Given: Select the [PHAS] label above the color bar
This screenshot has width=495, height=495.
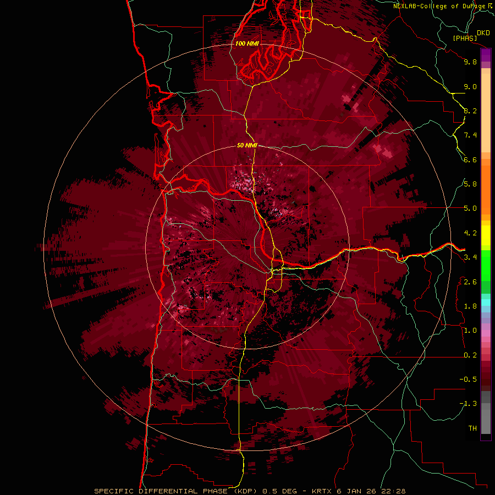Looking at the screenshot, I should [465, 38].
